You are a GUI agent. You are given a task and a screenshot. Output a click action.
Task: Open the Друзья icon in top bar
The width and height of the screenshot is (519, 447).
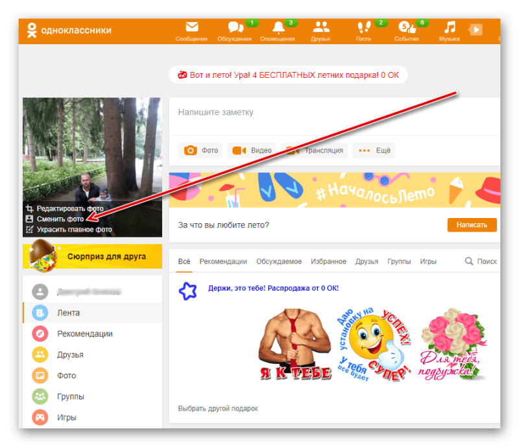(x=320, y=27)
